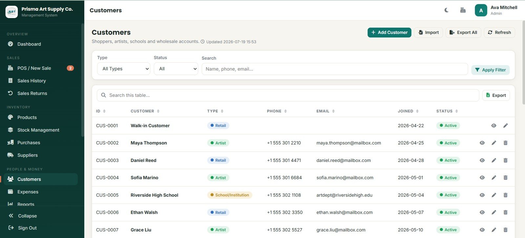525x238 pixels.
Task: View Ethan Walsh's customer details
Action: coord(482,212)
